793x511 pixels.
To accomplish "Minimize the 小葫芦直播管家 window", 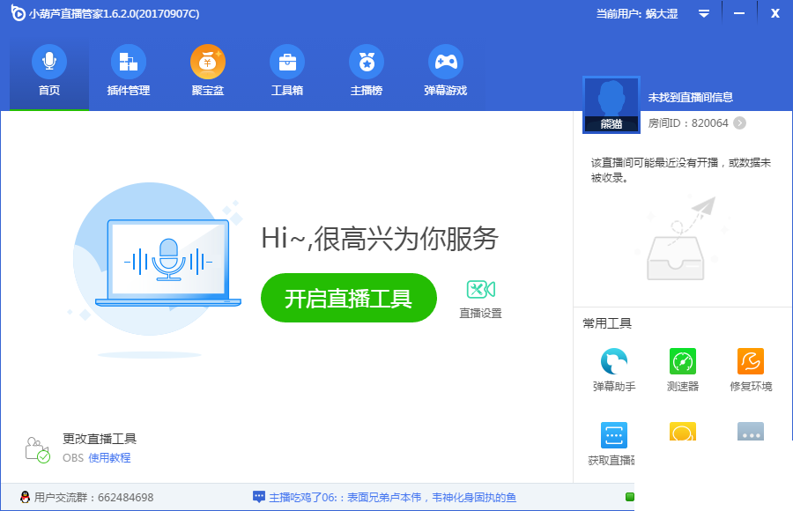I will (739, 14).
